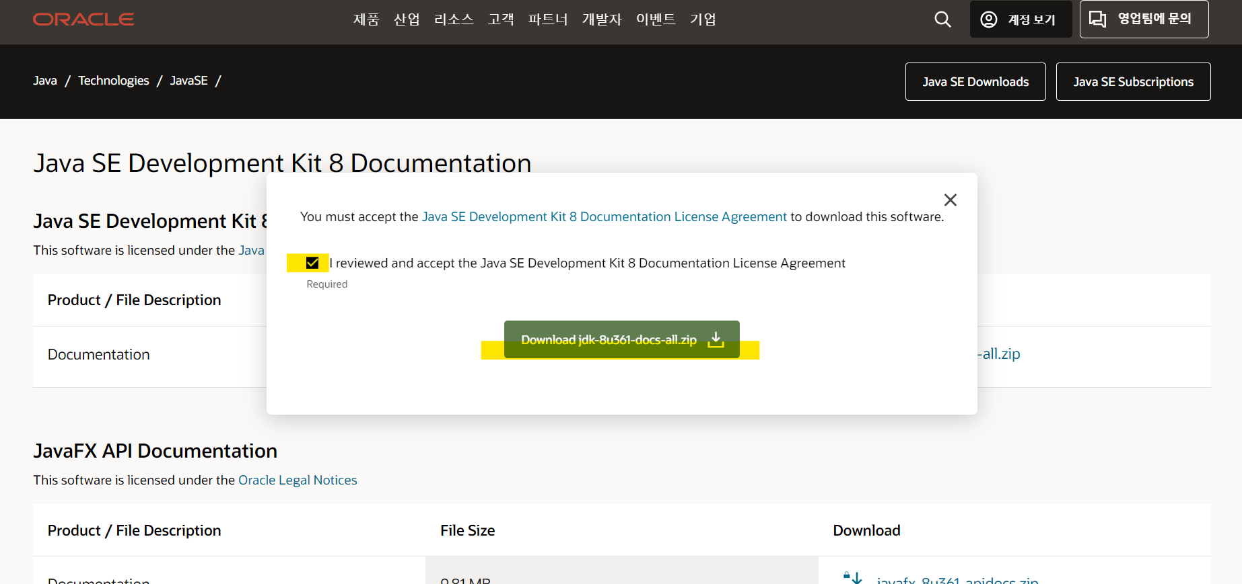
Task: Click the javafx-8u361-apidocs.zip download link
Action: [x=957, y=580]
